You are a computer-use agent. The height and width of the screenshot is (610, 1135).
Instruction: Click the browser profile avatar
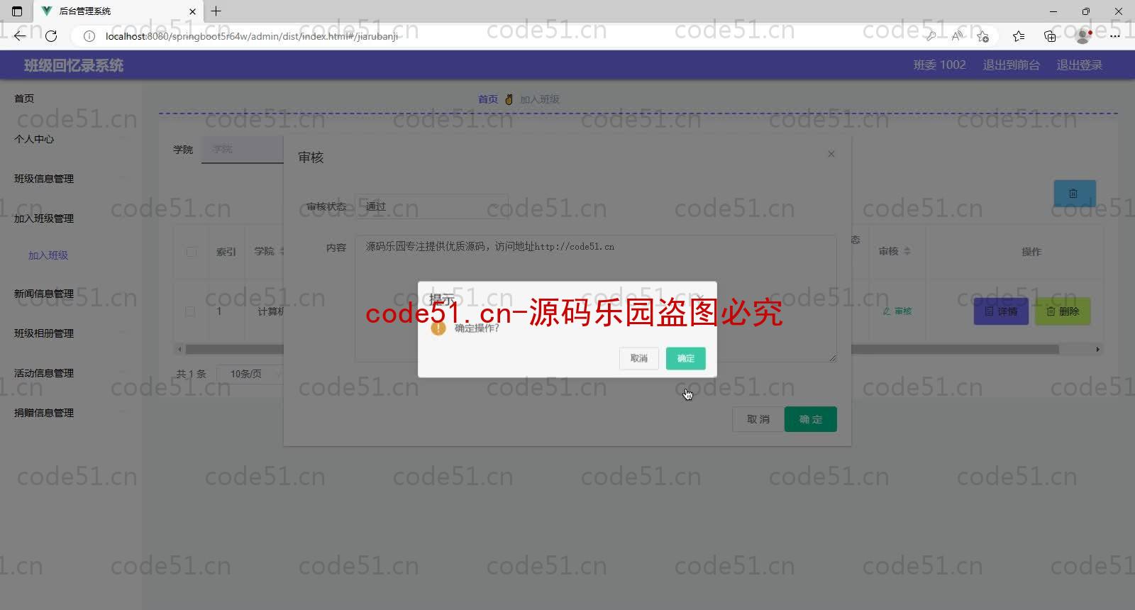[x=1083, y=36]
